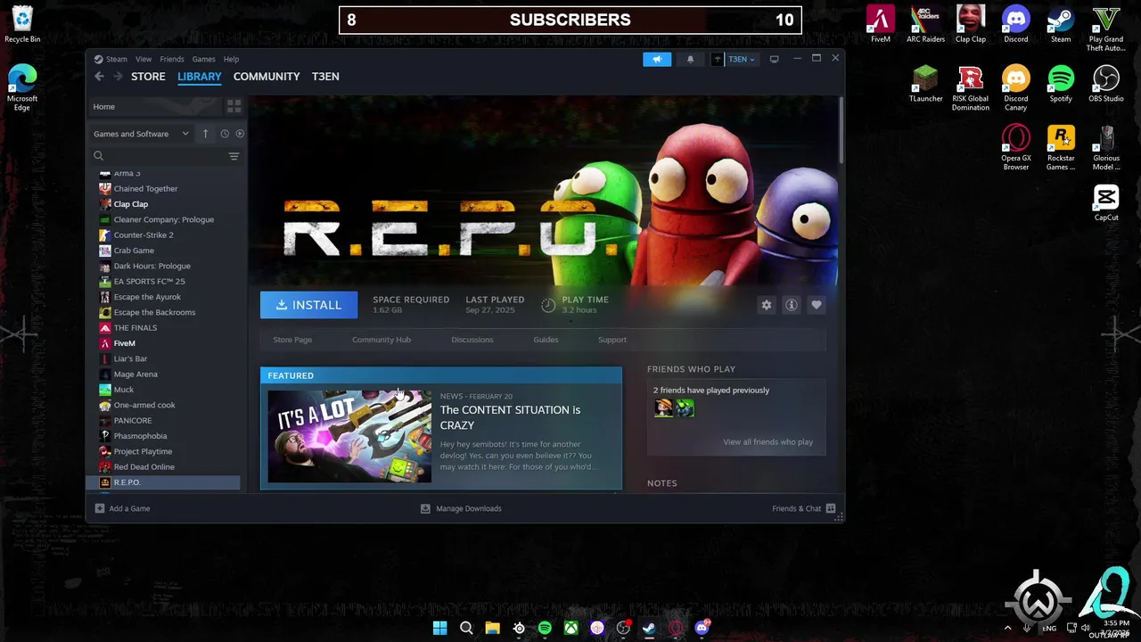
Task: Select Phasmophobia in the library list
Action: point(140,436)
